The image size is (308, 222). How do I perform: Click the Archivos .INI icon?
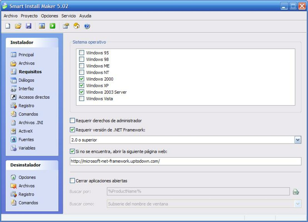[x=13, y=123]
